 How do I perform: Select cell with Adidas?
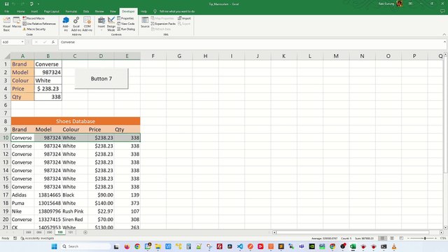coord(22,195)
